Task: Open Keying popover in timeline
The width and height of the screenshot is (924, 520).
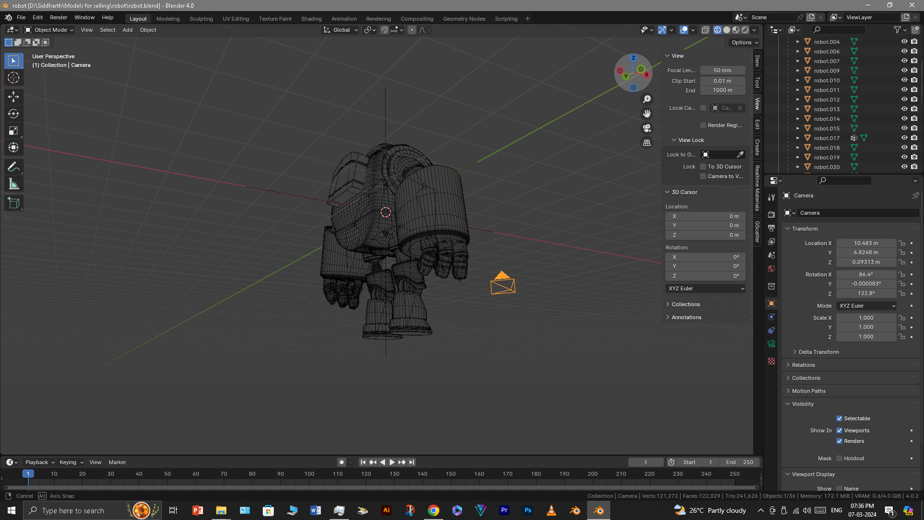Action: coord(71,462)
